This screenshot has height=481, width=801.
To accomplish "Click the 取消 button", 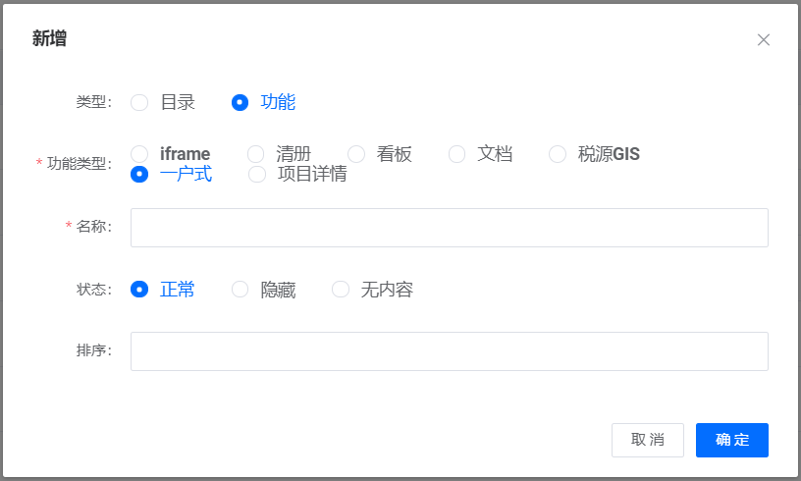I will 648,440.
